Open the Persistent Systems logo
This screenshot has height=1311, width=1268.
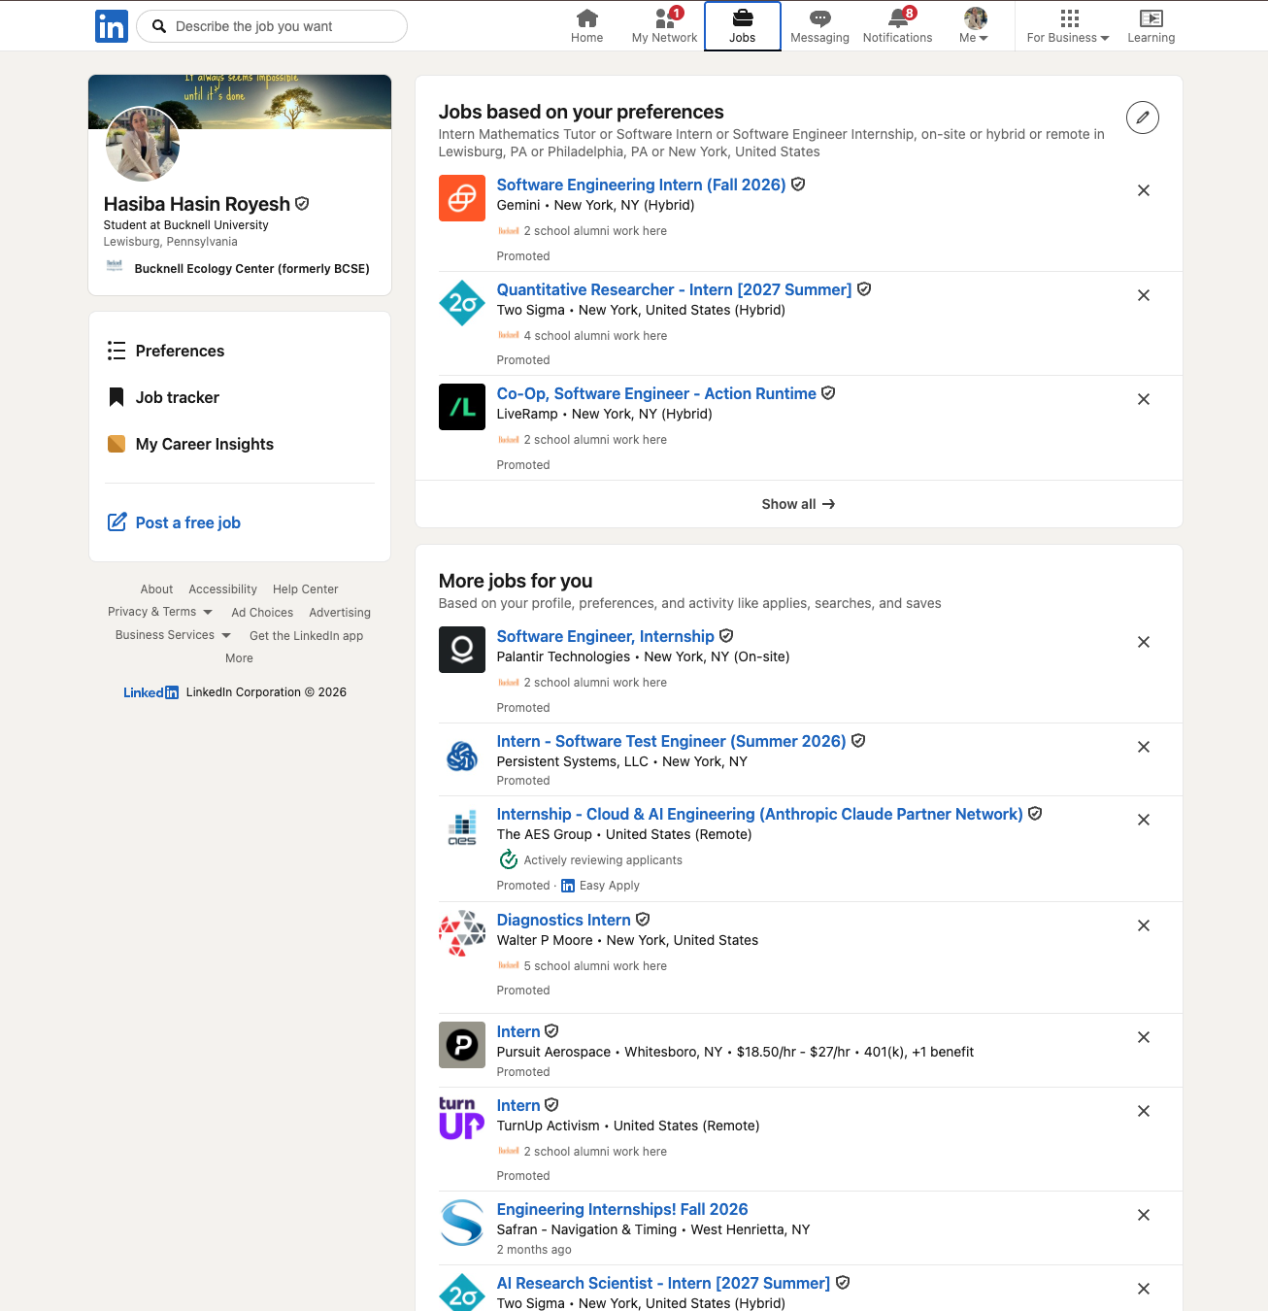(462, 755)
